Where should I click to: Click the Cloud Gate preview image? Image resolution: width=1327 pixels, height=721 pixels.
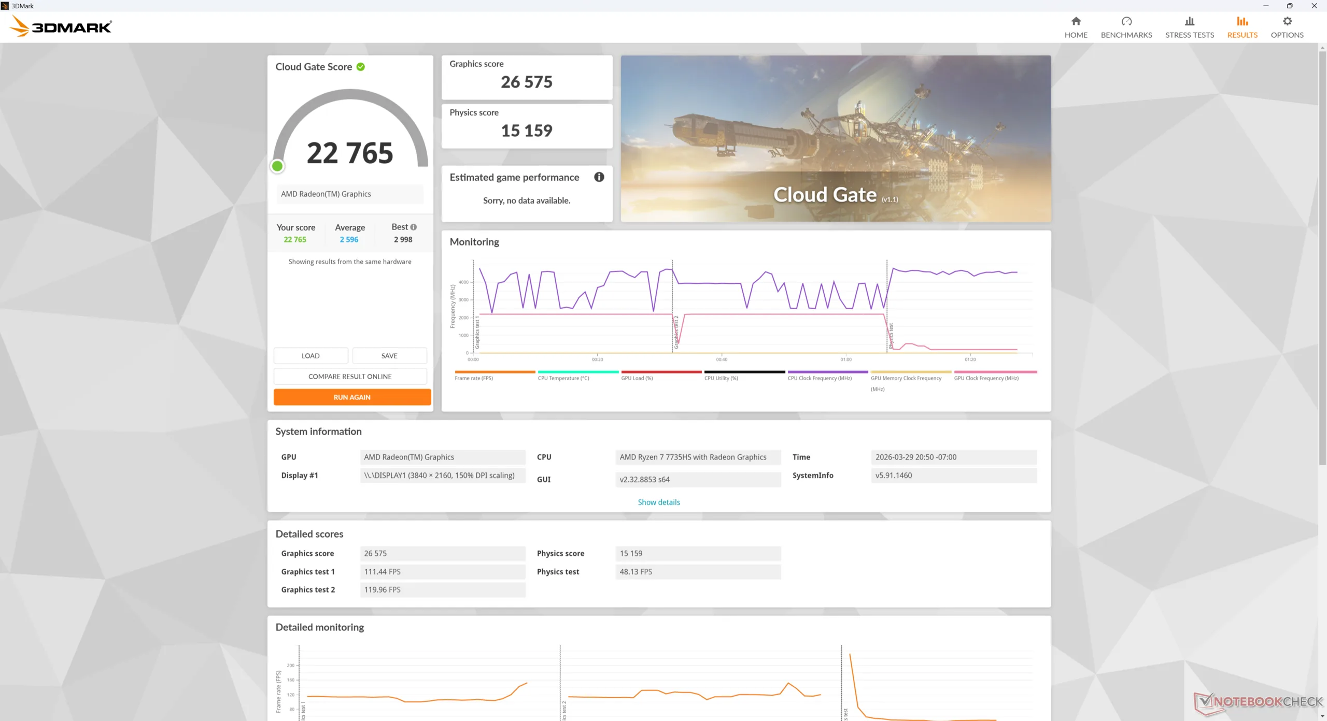coord(836,139)
